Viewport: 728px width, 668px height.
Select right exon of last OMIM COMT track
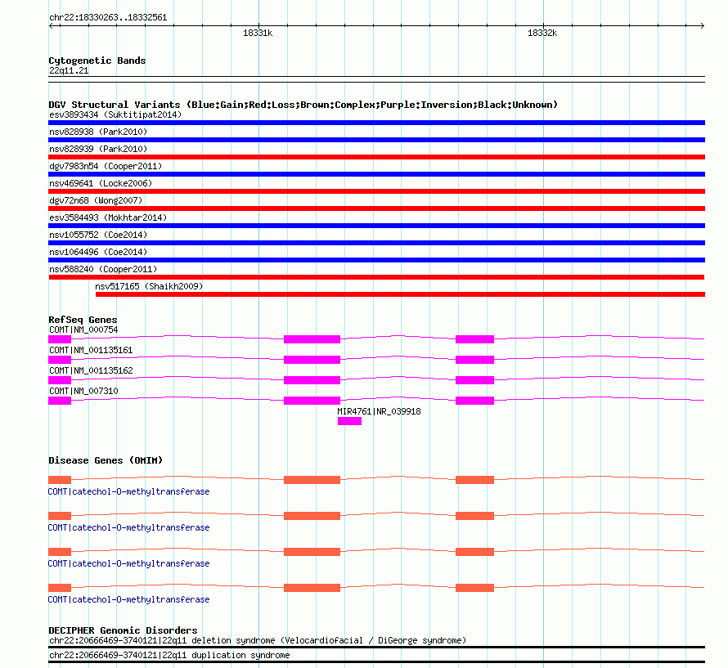[474, 588]
